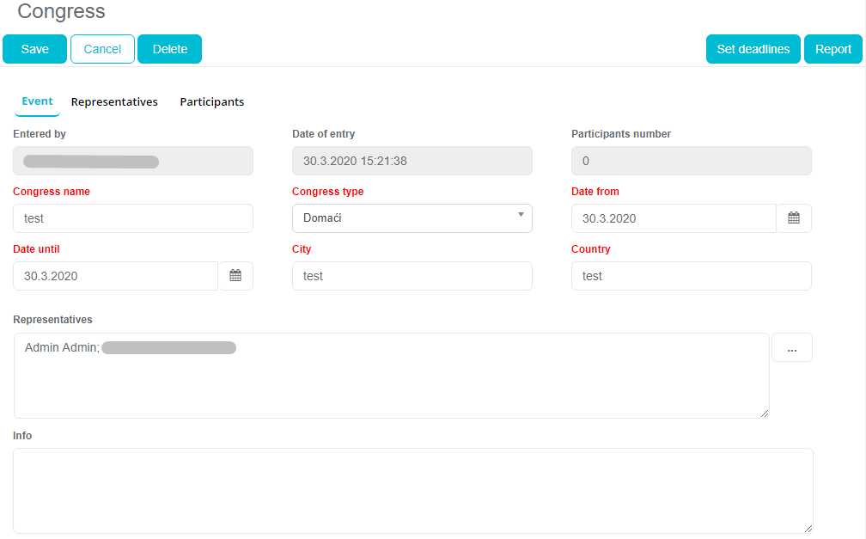This screenshot has width=866, height=539.
Task: Click the Date until text input
Action: point(115,276)
